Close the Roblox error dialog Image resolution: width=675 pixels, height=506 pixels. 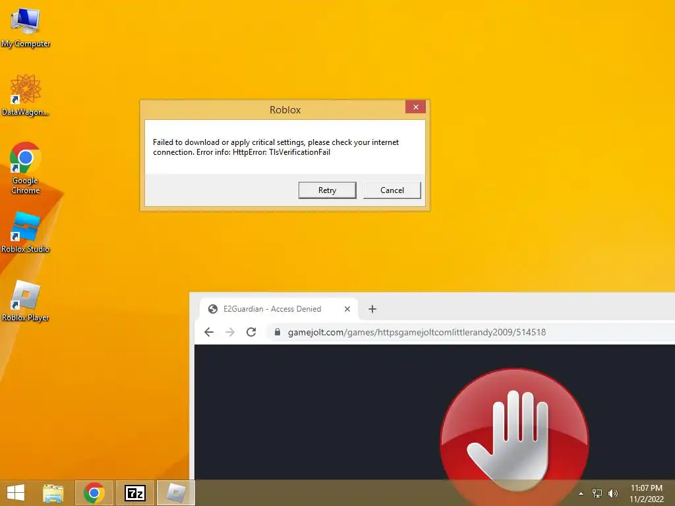tap(415, 107)
